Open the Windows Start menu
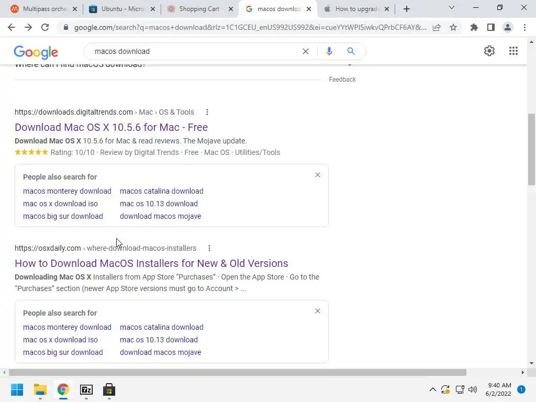The image size is (536, 402). click(x=17, y=389)
